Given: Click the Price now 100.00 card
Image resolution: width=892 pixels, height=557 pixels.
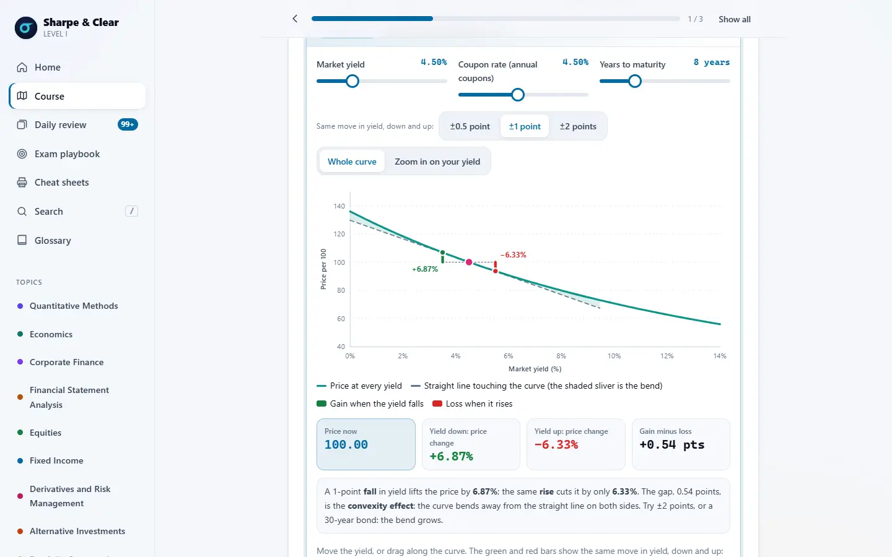Looking at the screenshot, I should [x=366, y=444].
